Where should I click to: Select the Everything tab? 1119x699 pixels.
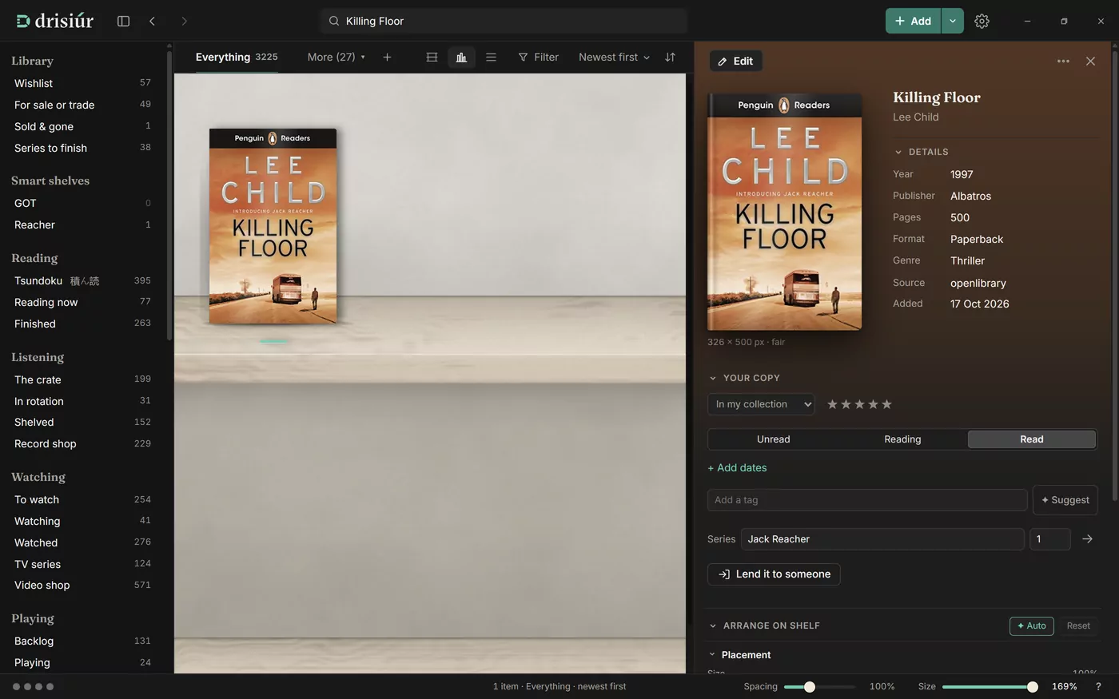click(x=237, y=57)
